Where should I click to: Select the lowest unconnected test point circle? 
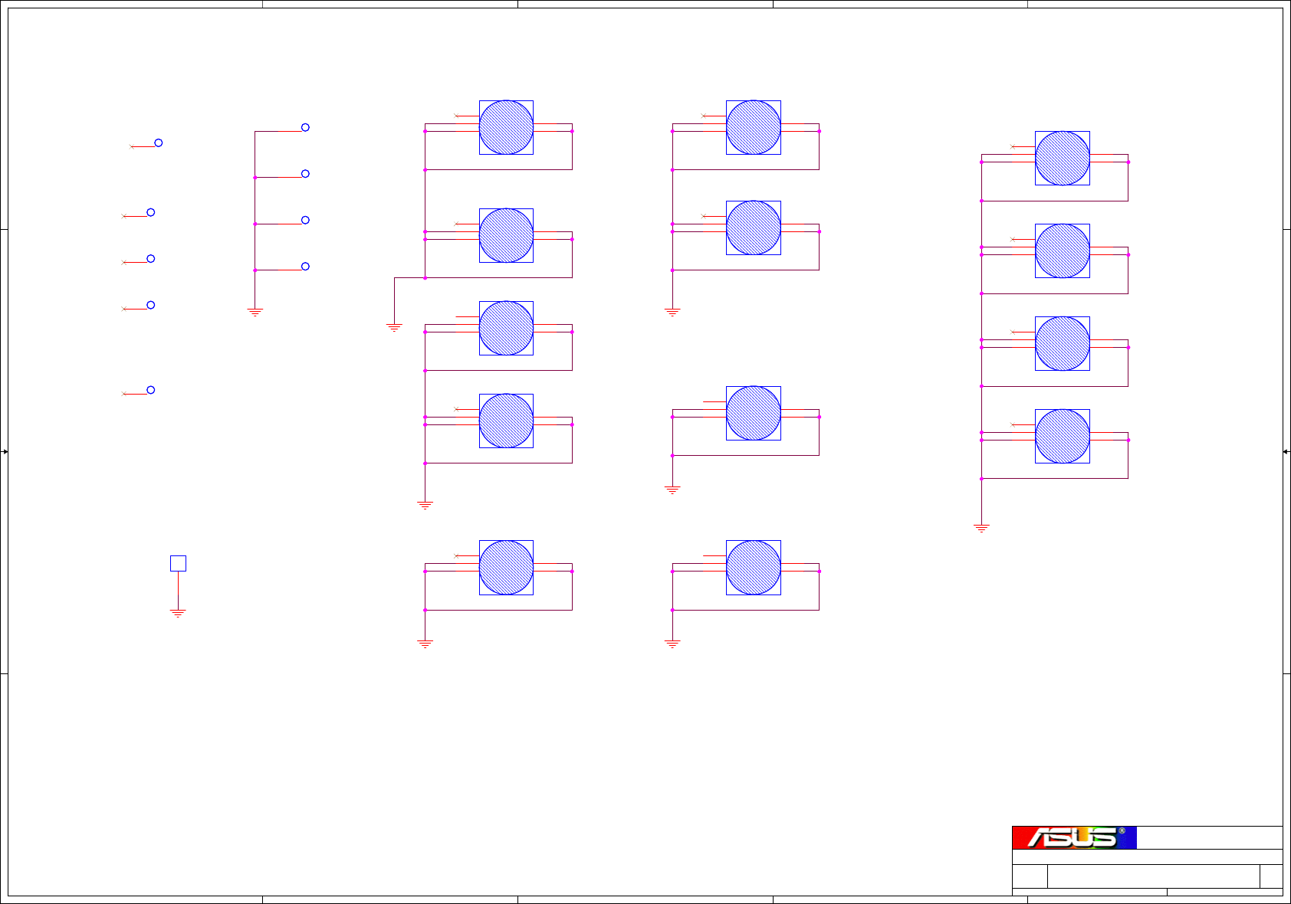(x=151, y=390)
